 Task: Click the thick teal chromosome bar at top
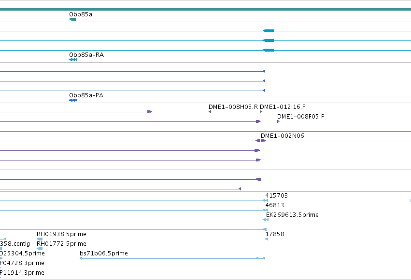206,9
